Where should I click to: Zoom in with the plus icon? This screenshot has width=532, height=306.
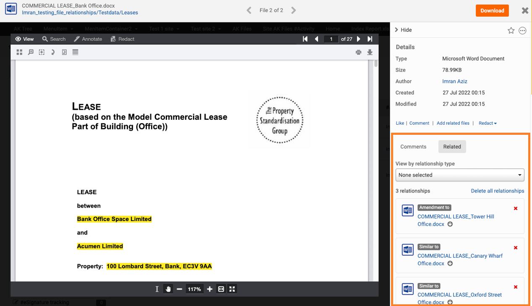point(210,289)
